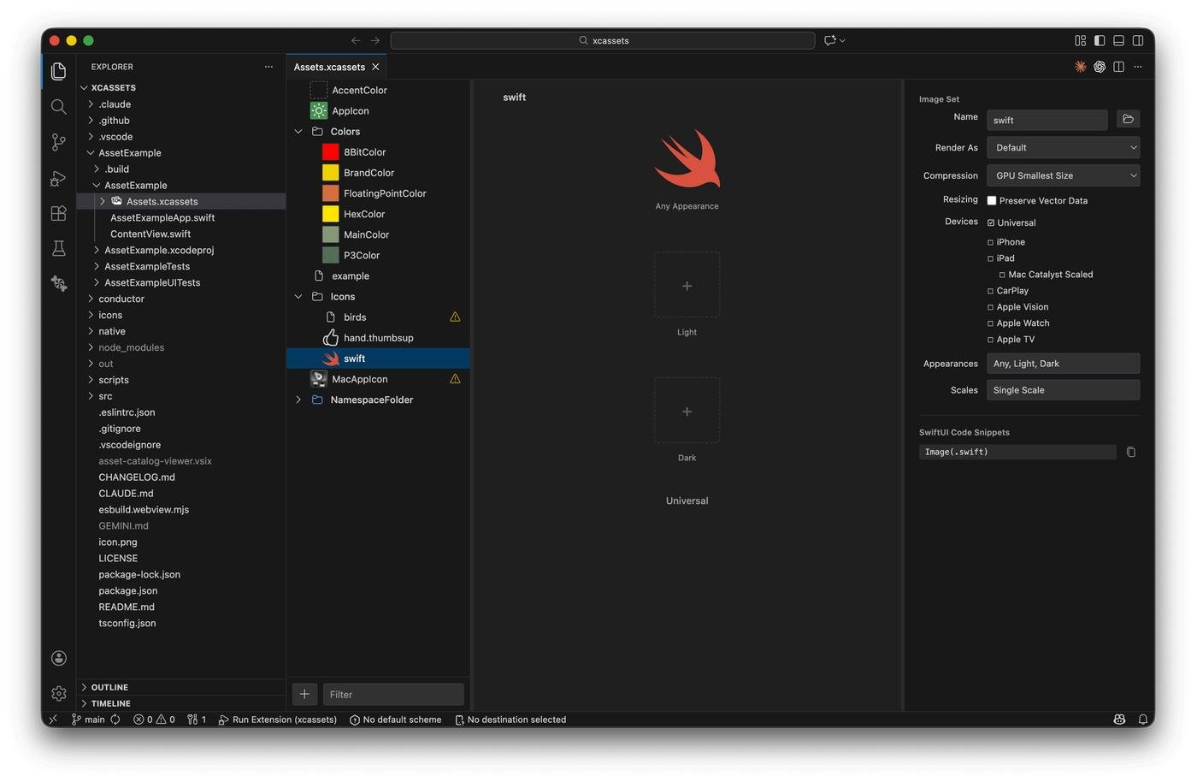This screenshot has height=782, width=1197.
Task: Open the Source Control view icon
Action: [58, 142]
